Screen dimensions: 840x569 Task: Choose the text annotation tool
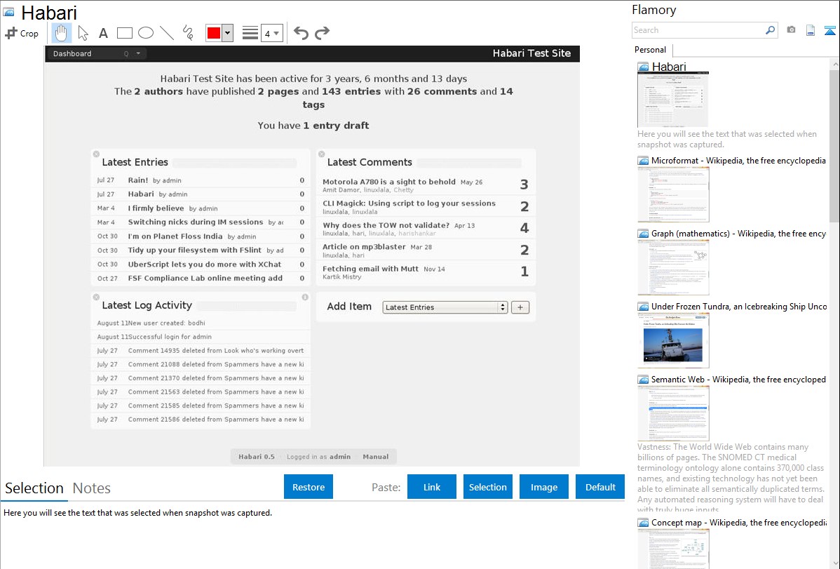pos(103,33)
